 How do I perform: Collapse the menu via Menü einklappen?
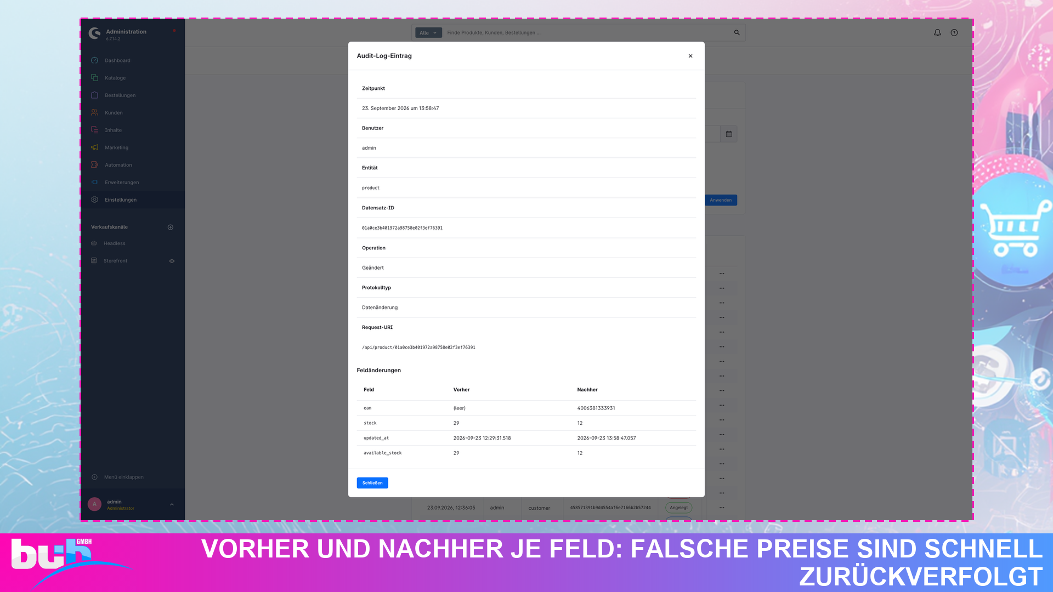click(x=124, y=477)
